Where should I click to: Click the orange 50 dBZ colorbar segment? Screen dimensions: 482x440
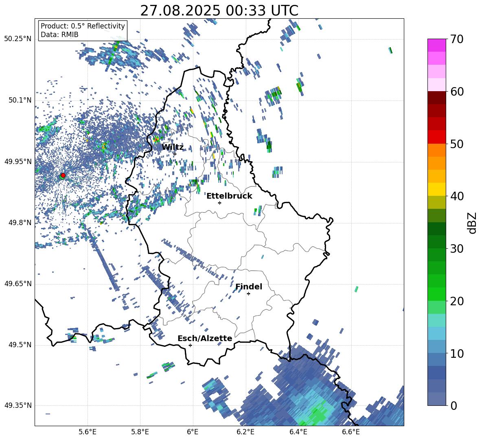click(x=436, y=150)
